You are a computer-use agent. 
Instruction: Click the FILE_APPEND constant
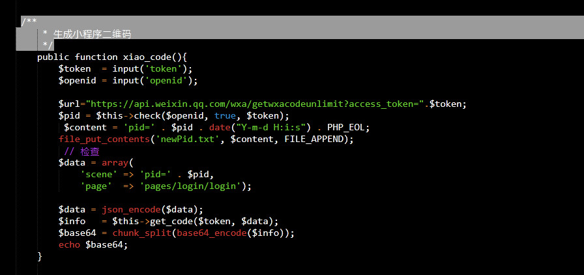[314, 139]
